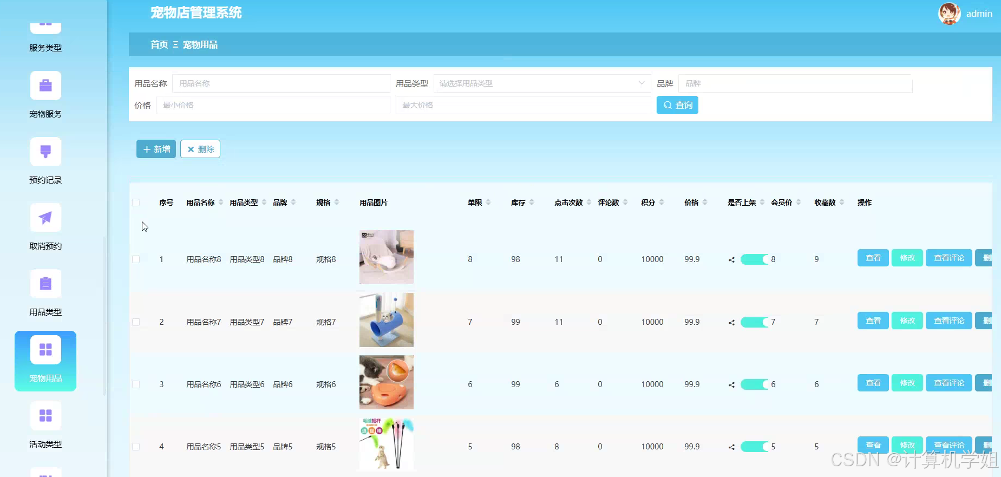
Task: Sort by 单限 column arrows
Action: pos(488,202)
